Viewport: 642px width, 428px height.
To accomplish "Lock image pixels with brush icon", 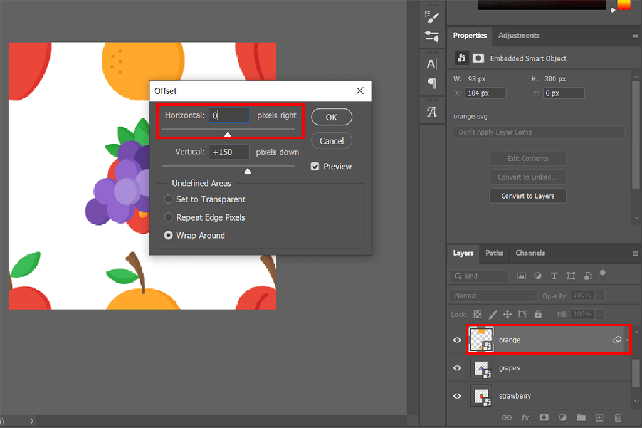I will pos(493,314).
